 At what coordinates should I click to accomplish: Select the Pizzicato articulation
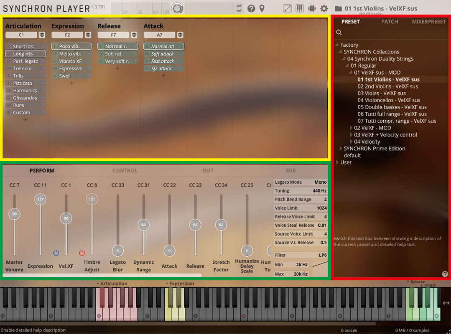[x=25, y=83]
